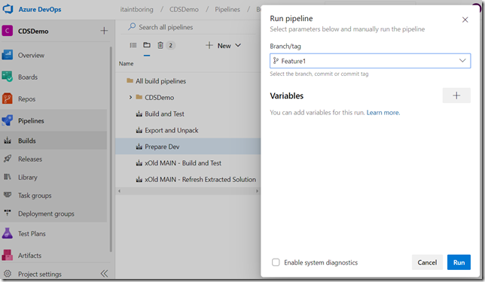This screenshot has width=485, height=282.
Task: Click the search magnifier icon
Action: click(132, 26)
